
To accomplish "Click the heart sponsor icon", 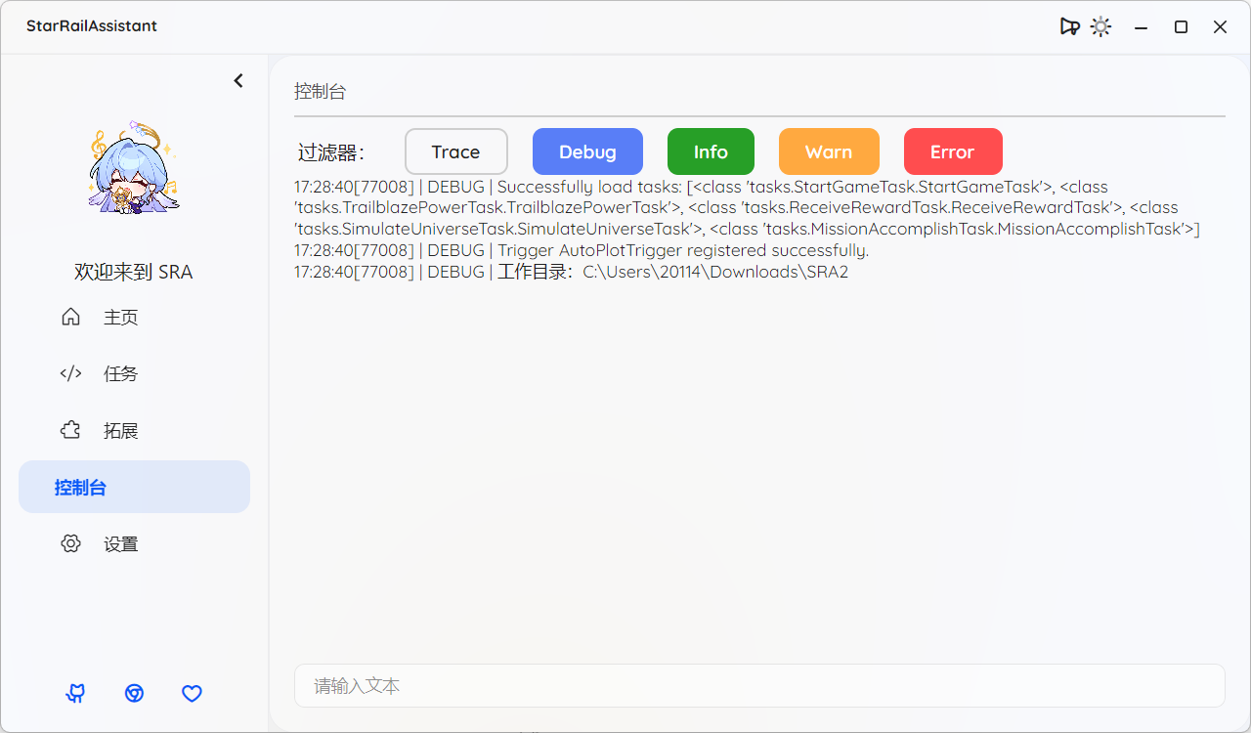I will [193, 693].
